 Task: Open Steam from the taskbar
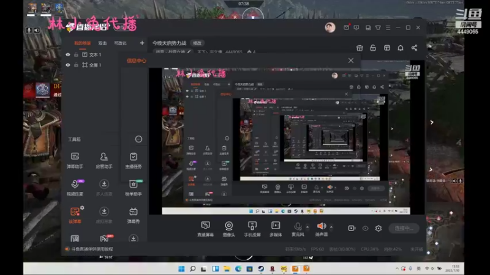(261, 268)
